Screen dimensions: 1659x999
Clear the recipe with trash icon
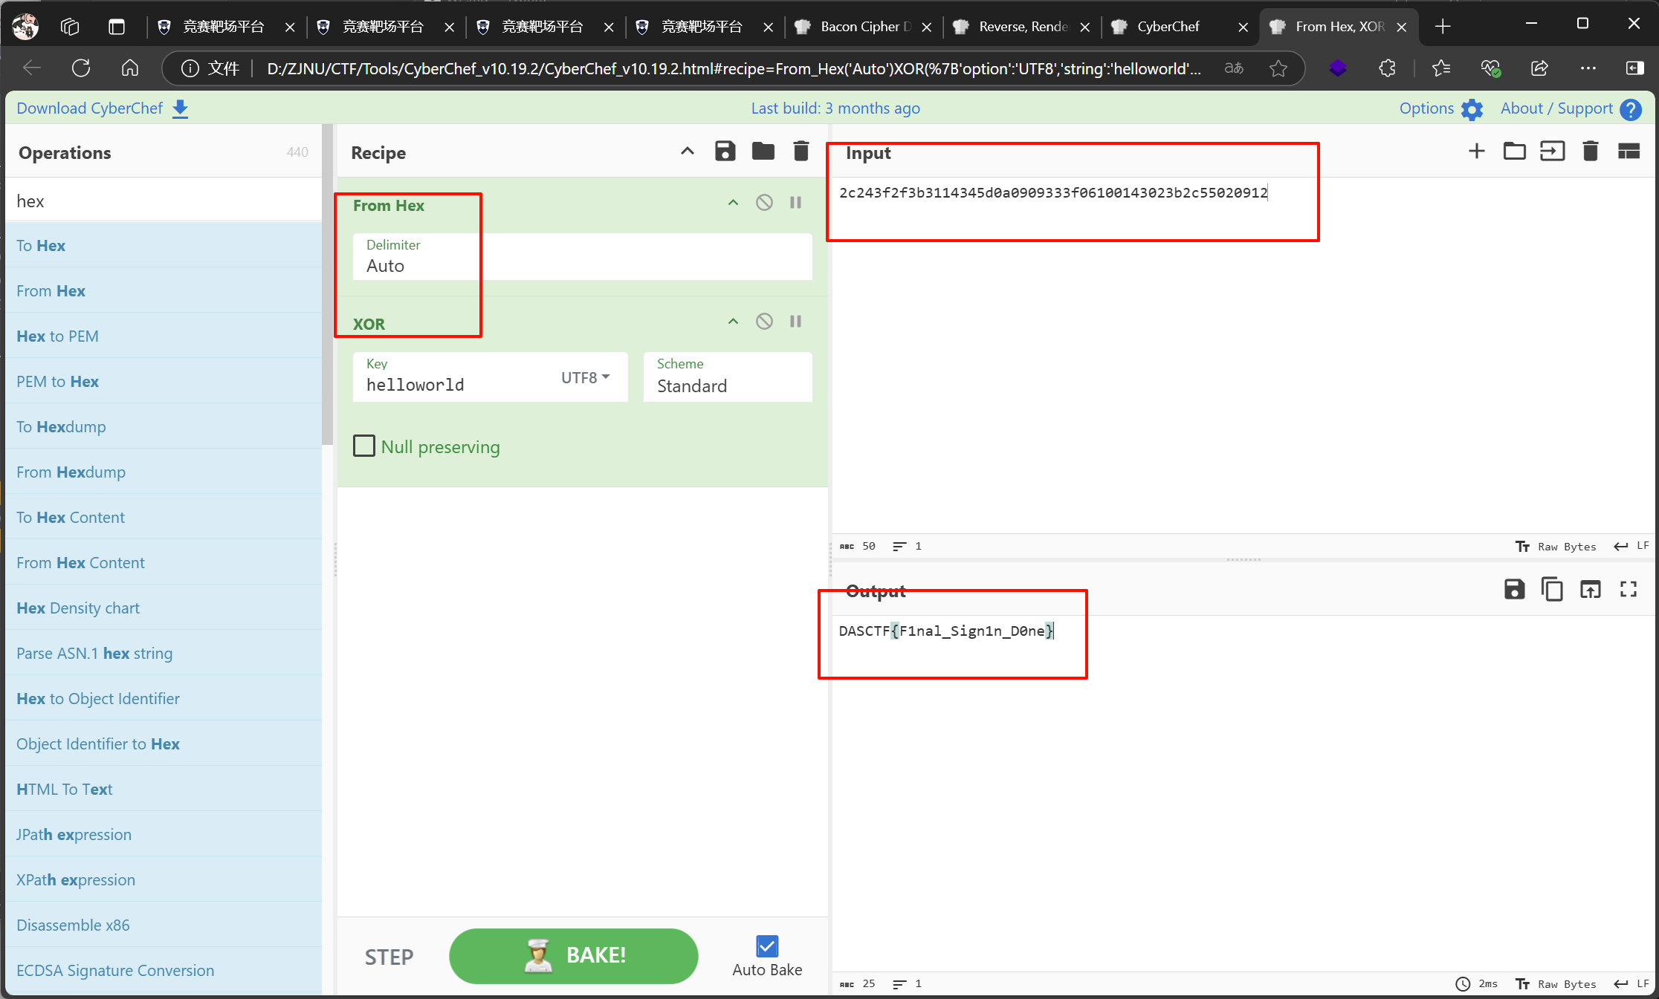click(801, 152)
